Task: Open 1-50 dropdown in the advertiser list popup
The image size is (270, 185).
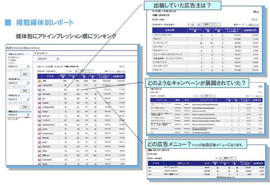Action: (193, 25)
